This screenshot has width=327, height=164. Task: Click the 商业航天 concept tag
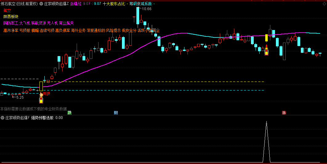pos(66,23)
